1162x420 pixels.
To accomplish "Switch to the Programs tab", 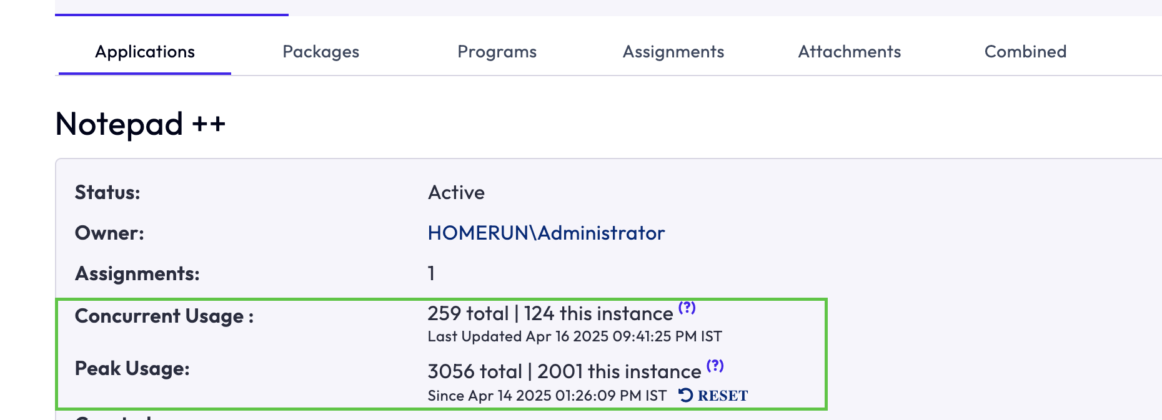I will point(497,52).
